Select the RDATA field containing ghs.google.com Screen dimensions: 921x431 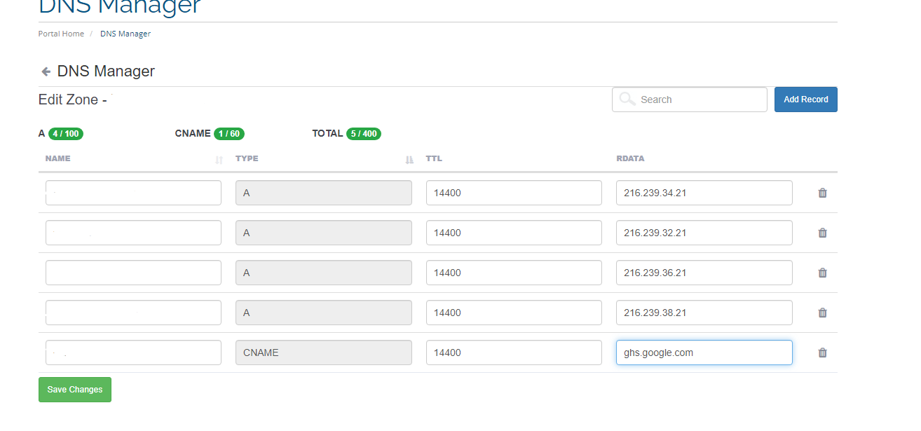704,353
